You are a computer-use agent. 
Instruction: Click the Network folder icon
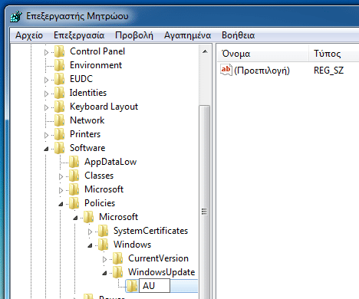pos(60,120)
